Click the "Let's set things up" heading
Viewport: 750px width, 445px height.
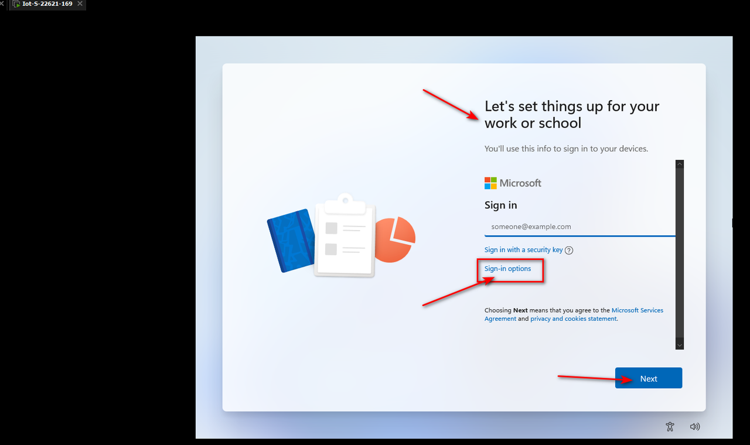coord(572,115)
